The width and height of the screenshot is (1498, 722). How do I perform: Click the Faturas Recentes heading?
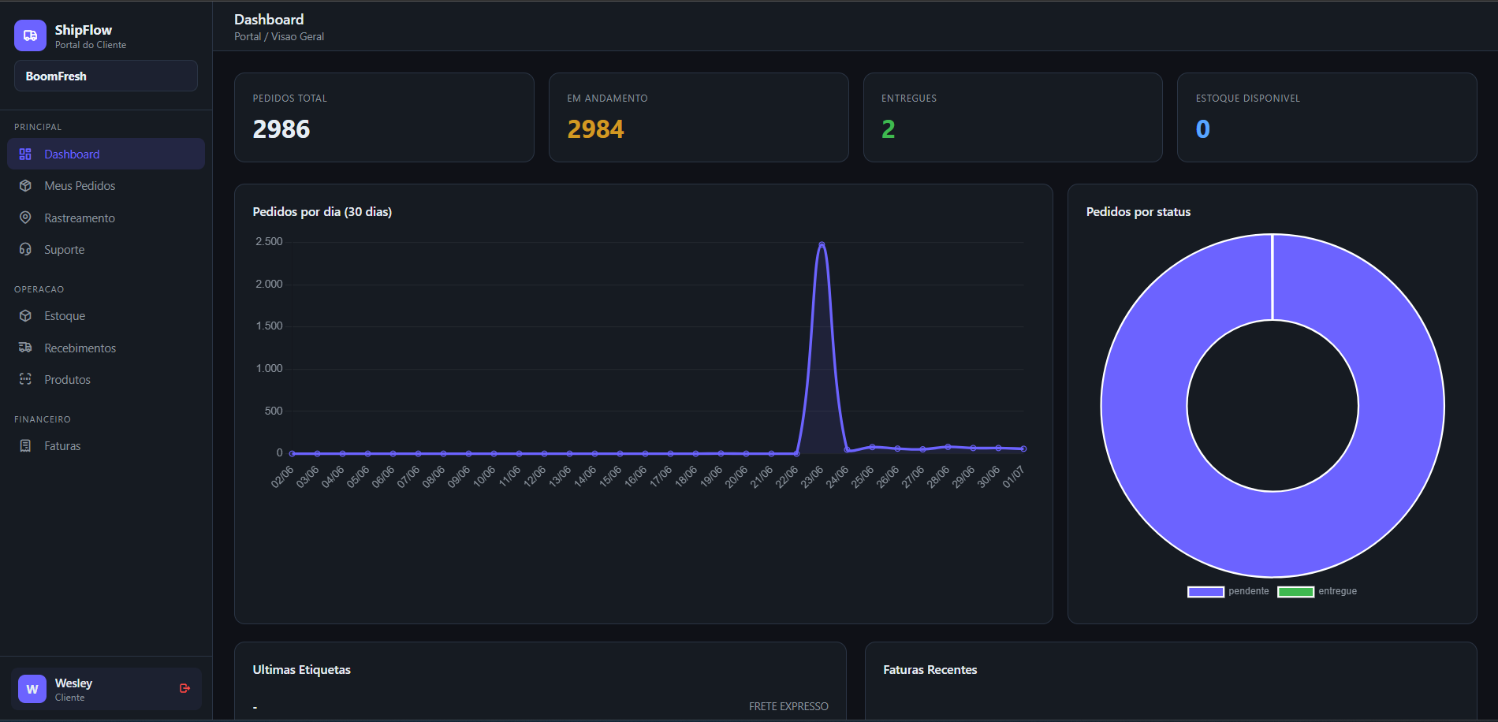pos(930,669)
